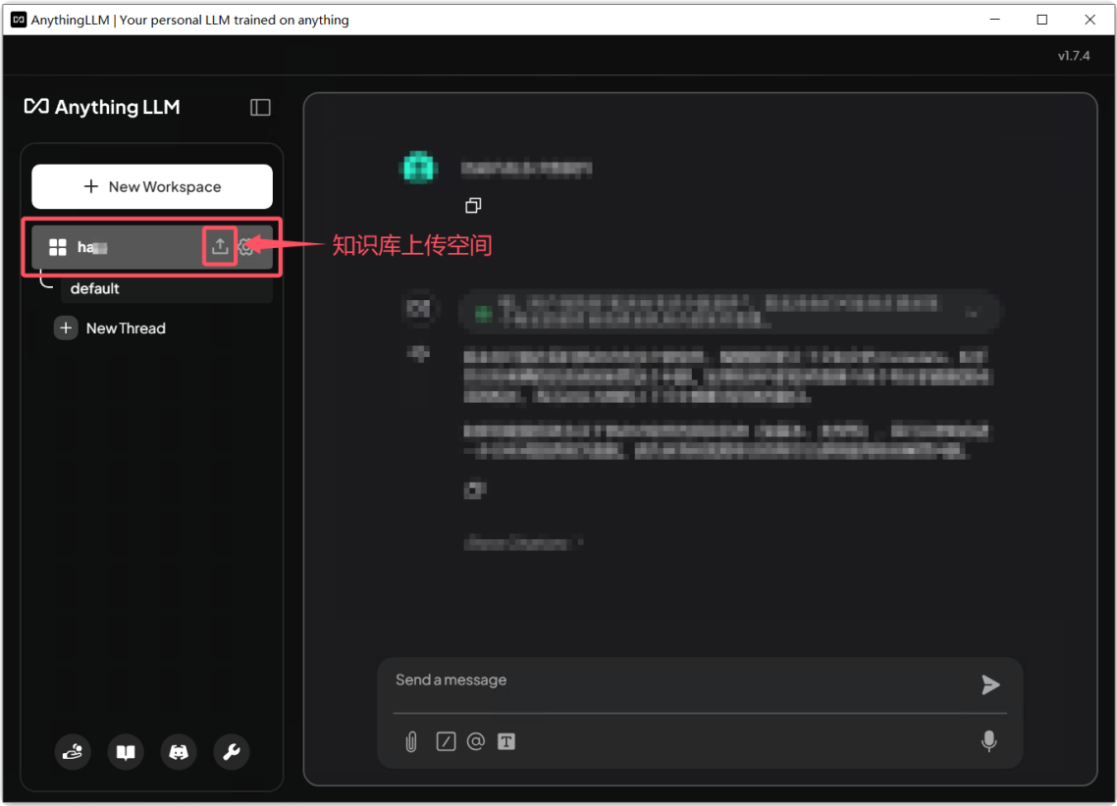The image size is (1117, 806).
Task: Attach a file with paperclip icon
Action: click(x=411, y=742)
